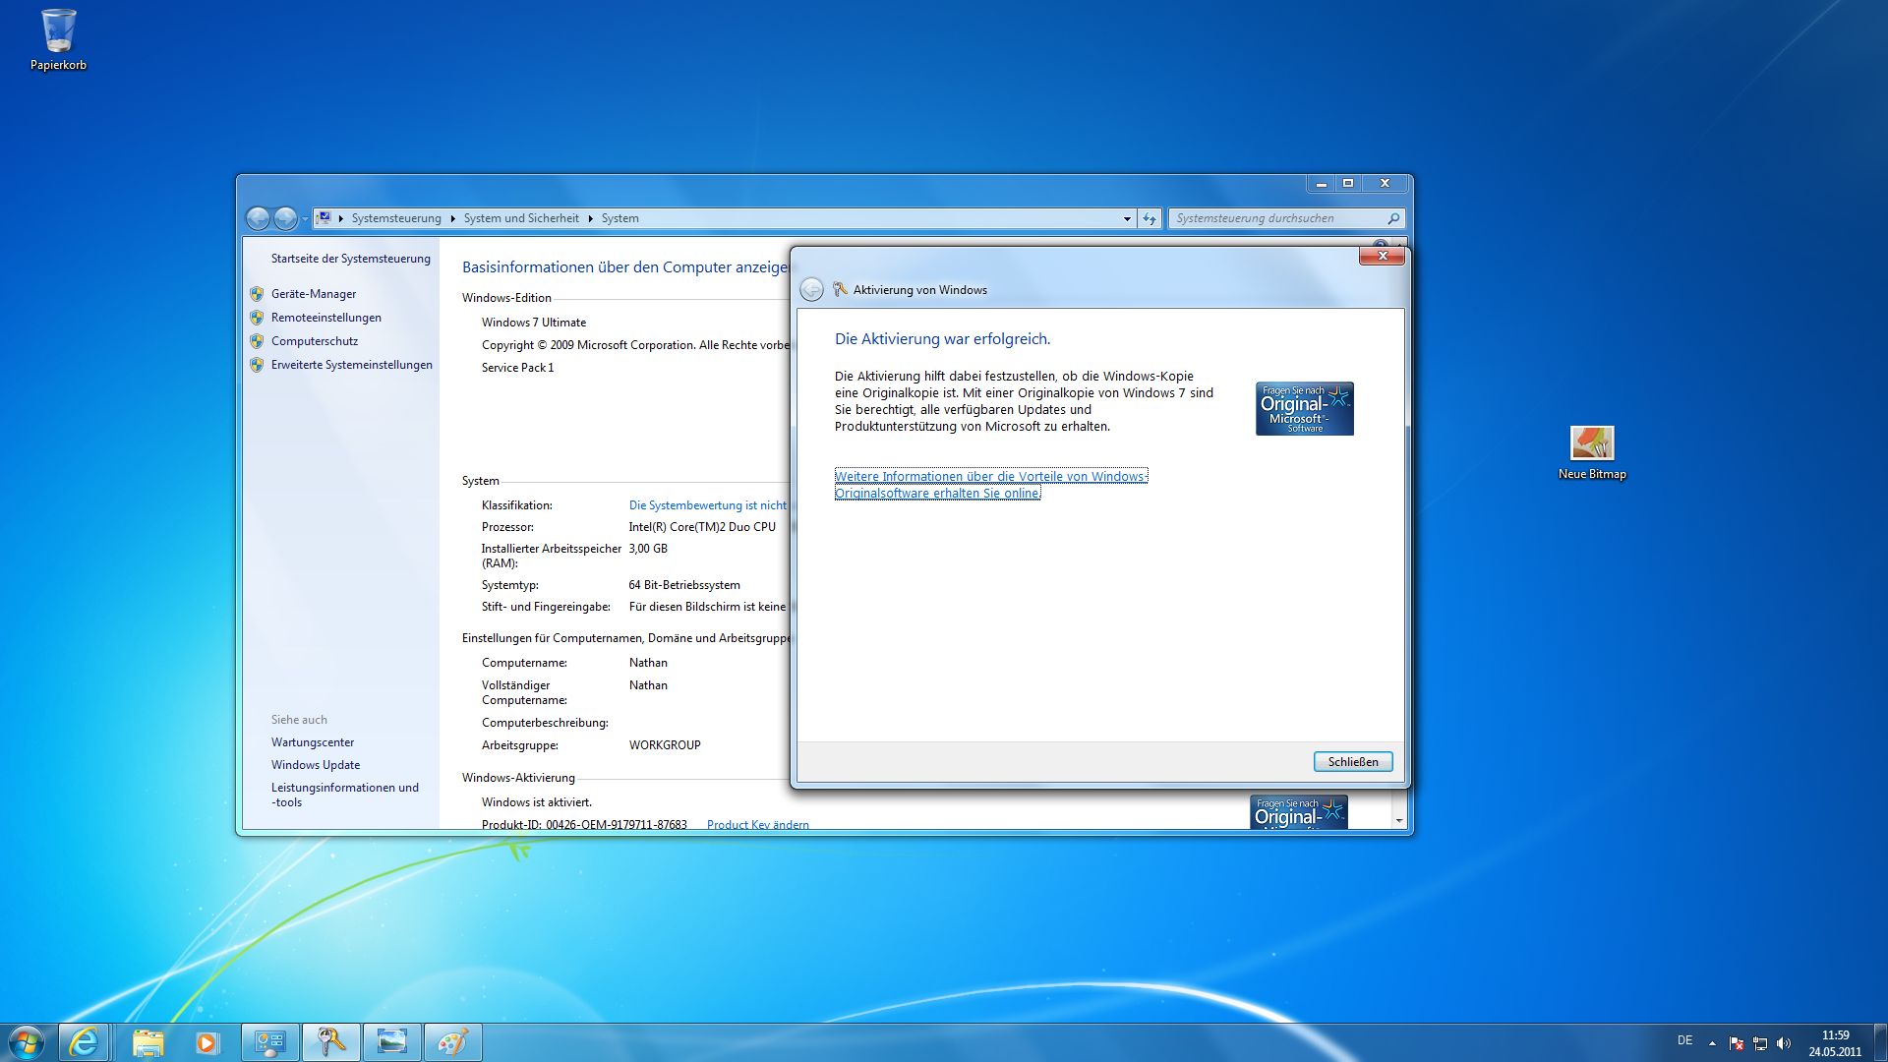Click the Show Desktop strip at the taskbar end
Viewport: 1888px width, 1062px height.
coord(1880,1042)
